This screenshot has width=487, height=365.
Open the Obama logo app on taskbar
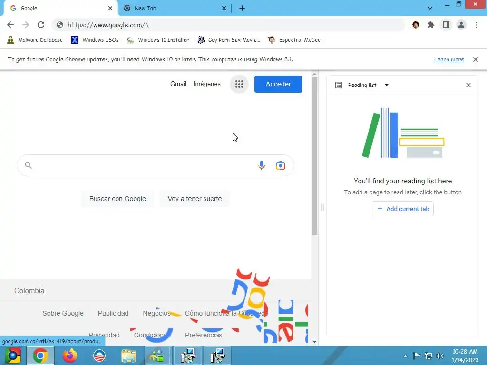(99, 355)
